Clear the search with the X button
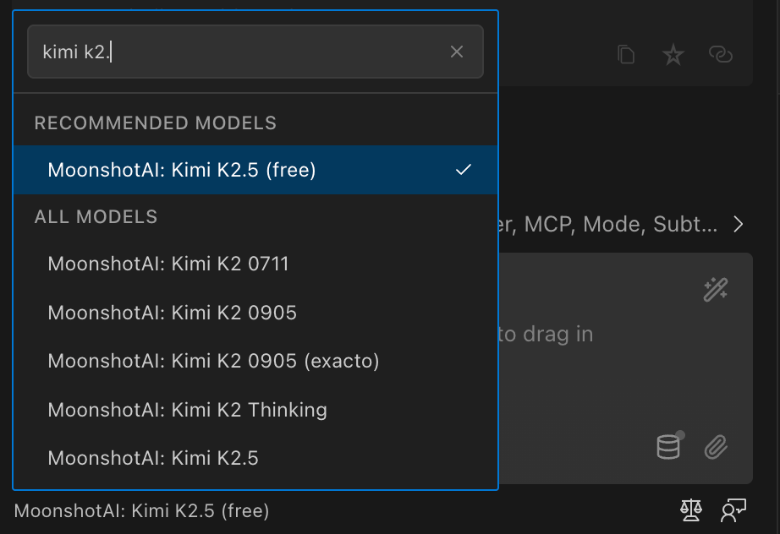Image resolution: width=780 pixels, height=534 pixels. pos(457,52)
